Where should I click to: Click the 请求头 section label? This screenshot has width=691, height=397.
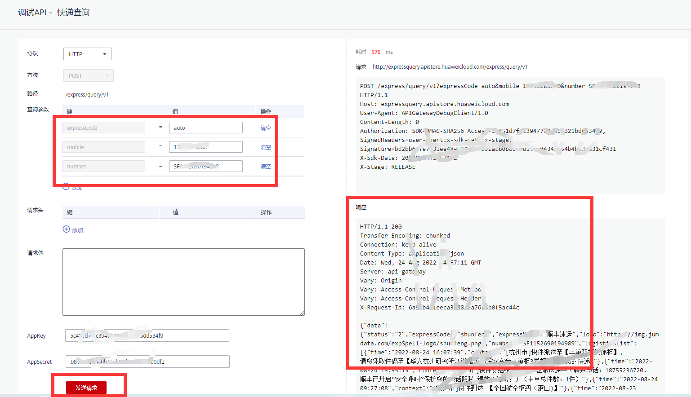pyautogui.click(x=35, y=210)
